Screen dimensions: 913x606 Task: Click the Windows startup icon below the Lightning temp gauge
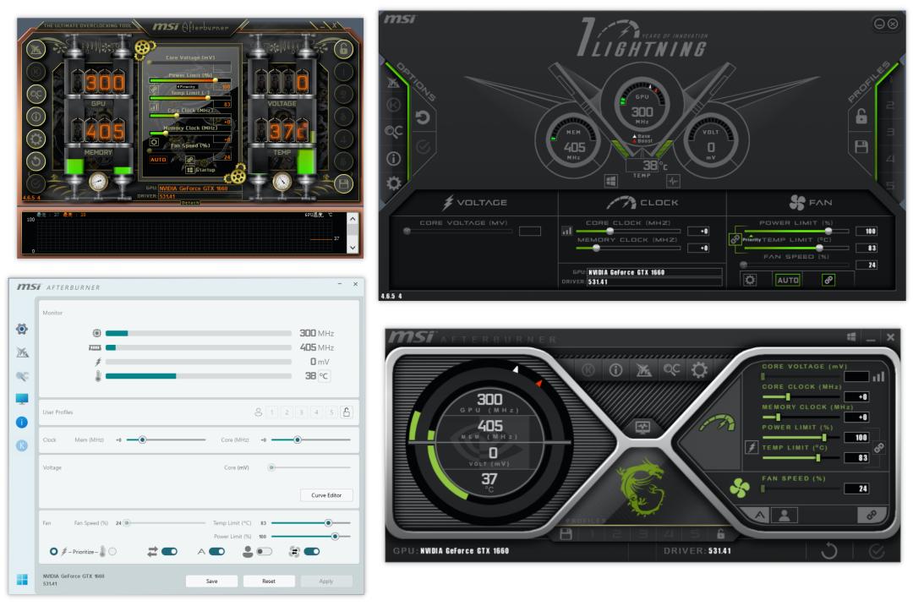(x=610, y=181)
